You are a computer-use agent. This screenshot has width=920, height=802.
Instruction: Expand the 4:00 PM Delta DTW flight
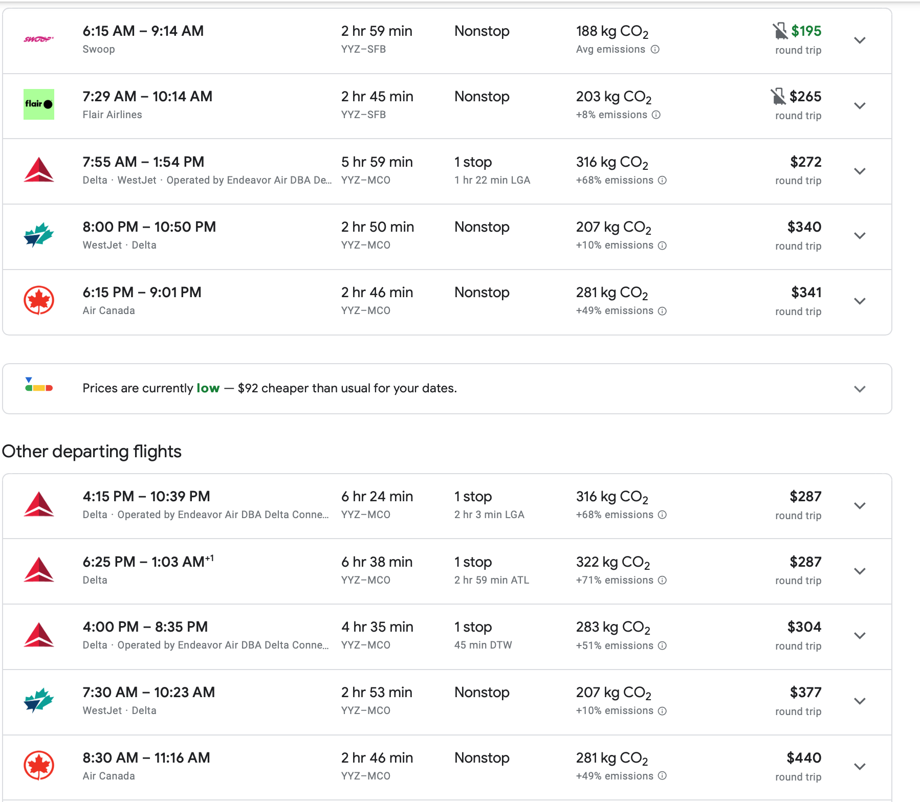tap(860, 635)
